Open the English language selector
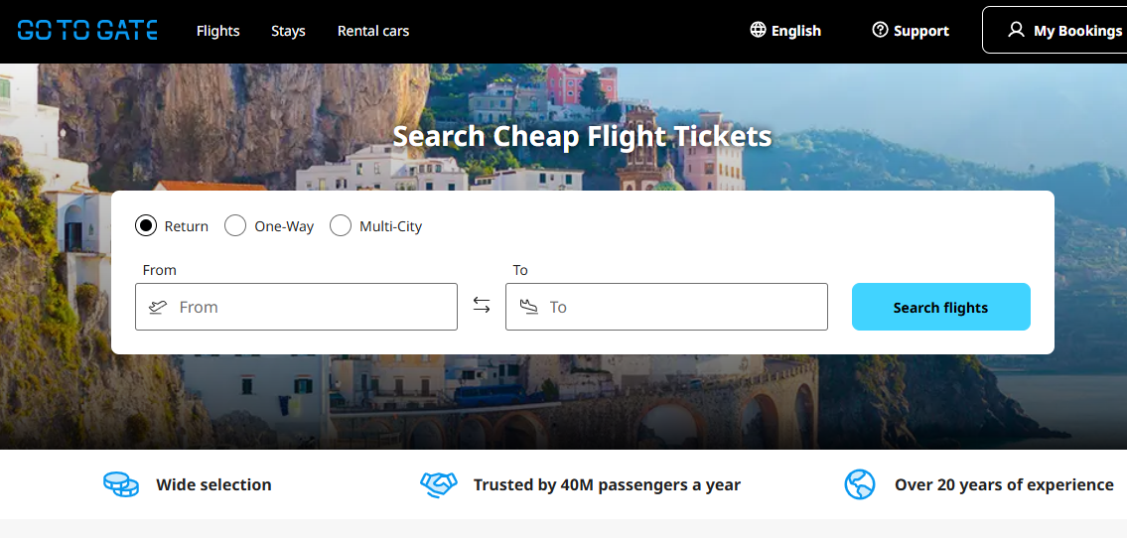This screenshot has width=1127, height=538. point(795,31)
